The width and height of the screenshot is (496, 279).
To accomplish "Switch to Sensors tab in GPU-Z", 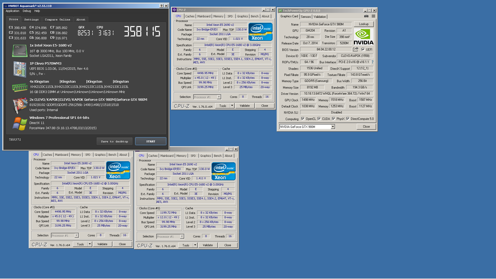I will pos(306,17).
